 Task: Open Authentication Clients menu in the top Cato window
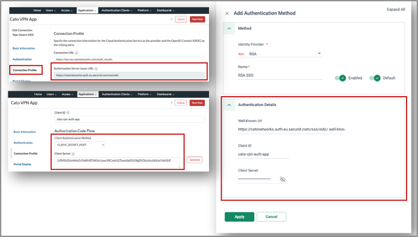(x=117, y=10)
